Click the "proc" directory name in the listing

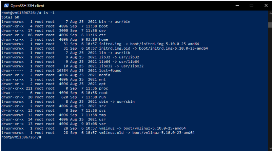click(103, 88)
